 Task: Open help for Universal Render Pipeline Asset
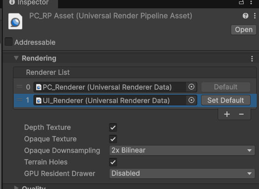(x=246, y=16)
